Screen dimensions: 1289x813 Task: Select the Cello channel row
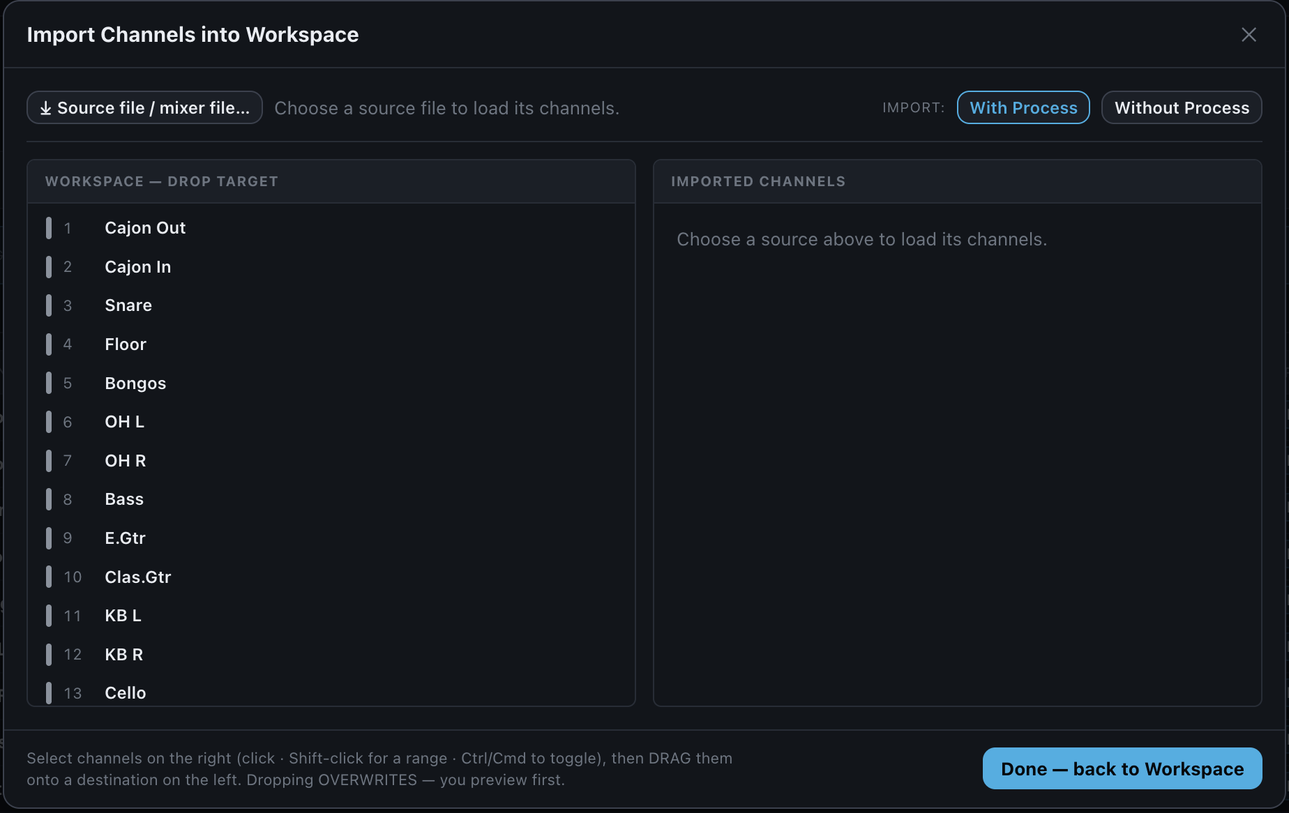point(331,692)
